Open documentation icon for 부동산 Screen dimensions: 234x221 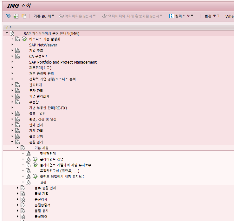17,102
